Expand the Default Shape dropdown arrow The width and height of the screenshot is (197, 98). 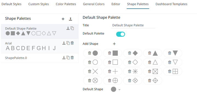[x=120, y=90]
